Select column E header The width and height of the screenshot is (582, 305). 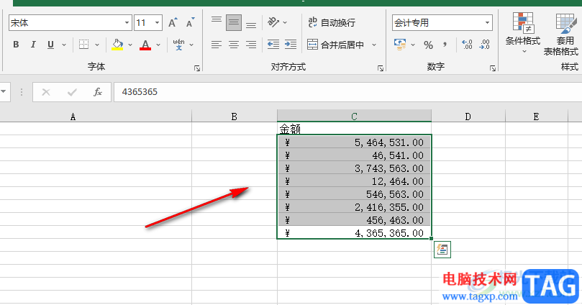537,117
